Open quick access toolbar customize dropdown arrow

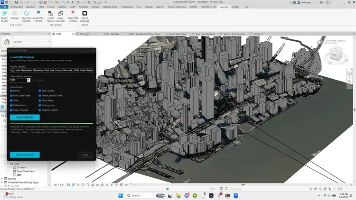click(105, 2)
